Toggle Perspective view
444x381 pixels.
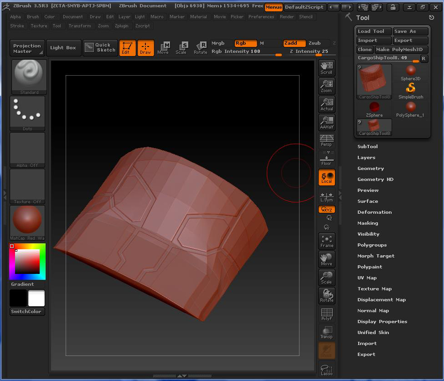[326, 141]
